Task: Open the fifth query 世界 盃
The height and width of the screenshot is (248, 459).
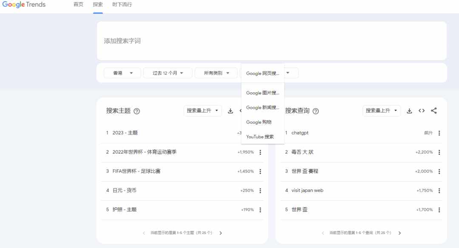Action: tap(300, 210)
